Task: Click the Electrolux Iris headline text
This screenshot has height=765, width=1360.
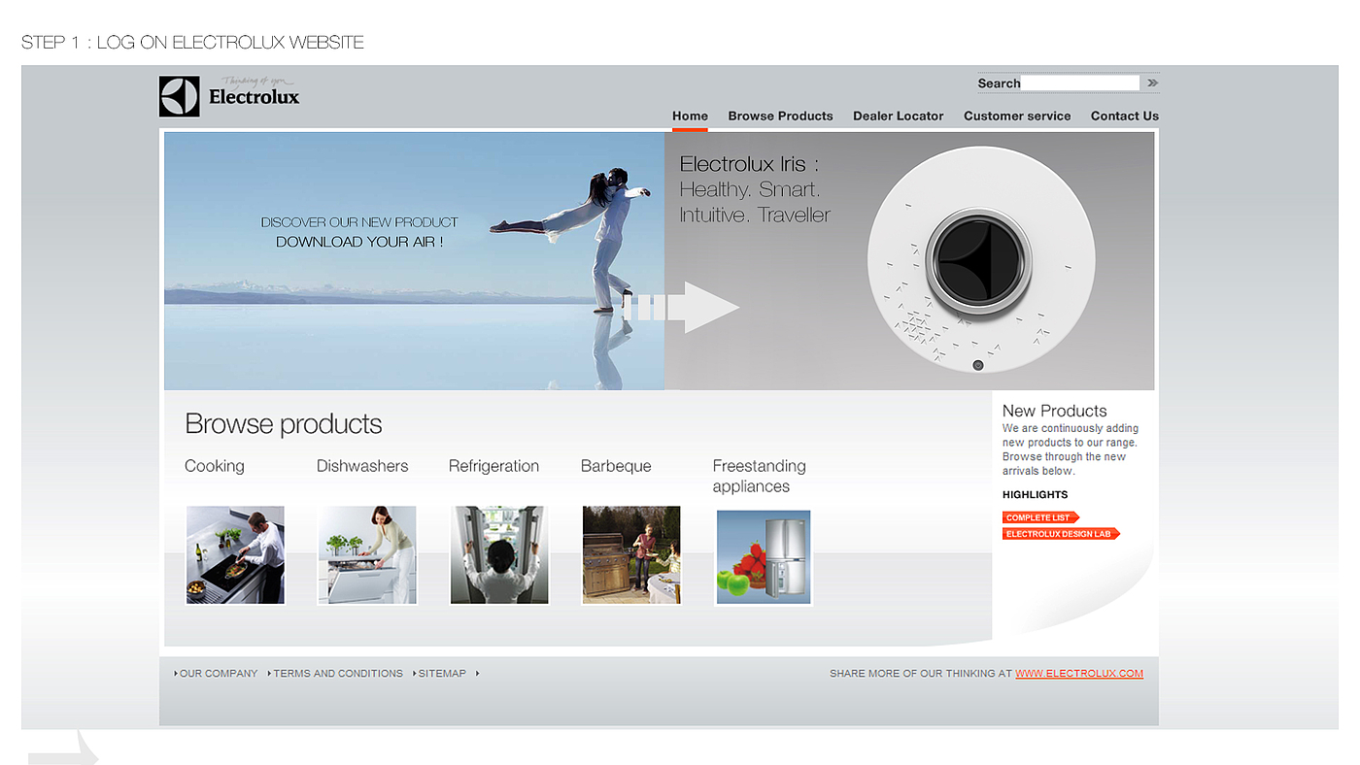Action: point(749,164)
